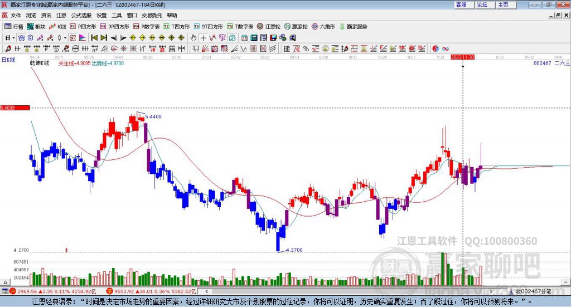Select the pencil draw tool
The width and height of the screenshot is (571, 307).
[x=8, y=48]
